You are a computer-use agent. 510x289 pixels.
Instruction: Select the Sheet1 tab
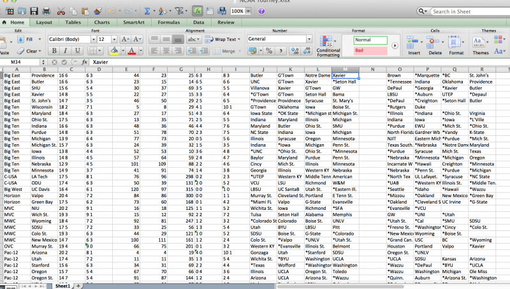click(62, 286)
